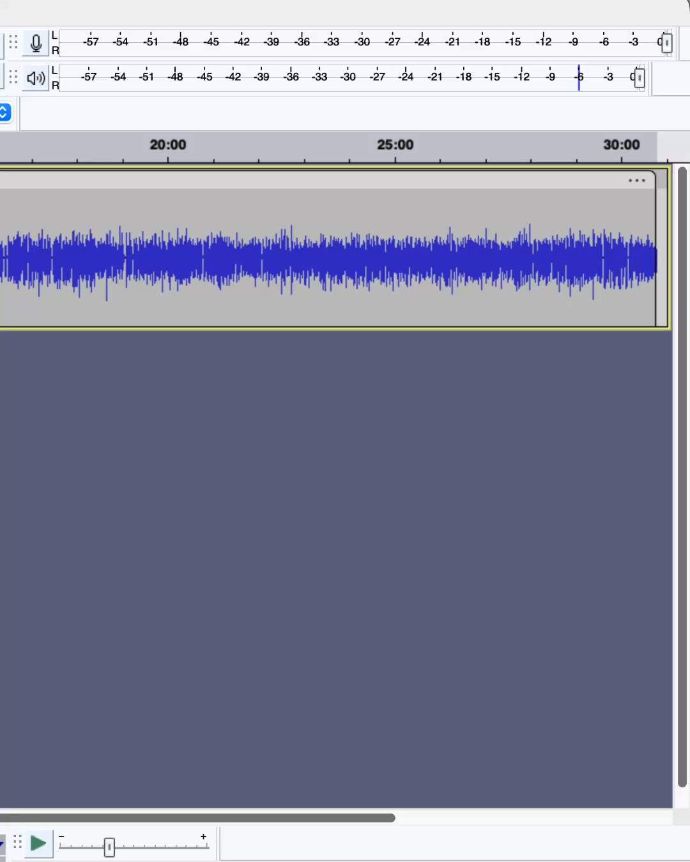Screen dimensions: 690x862
Task: Open the clip's three-dots options menu
Action: [x=636, y=181]
